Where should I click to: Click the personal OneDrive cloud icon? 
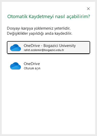tap(15, 66)
